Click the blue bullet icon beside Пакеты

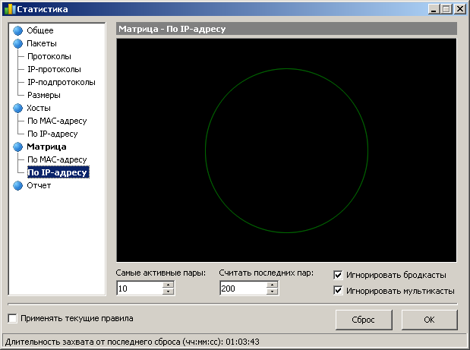pyautogui.click(x=18, y=43)
